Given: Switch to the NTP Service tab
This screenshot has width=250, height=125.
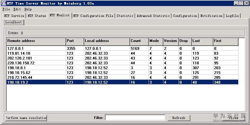Looking at the screenshot, I should click(x=14, y=16).
